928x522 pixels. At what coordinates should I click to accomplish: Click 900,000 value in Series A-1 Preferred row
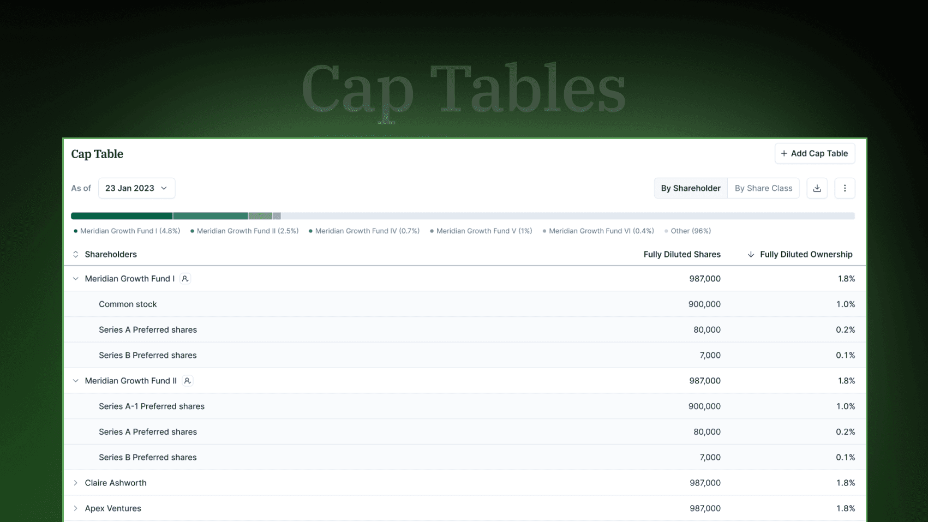click(704, 406)
